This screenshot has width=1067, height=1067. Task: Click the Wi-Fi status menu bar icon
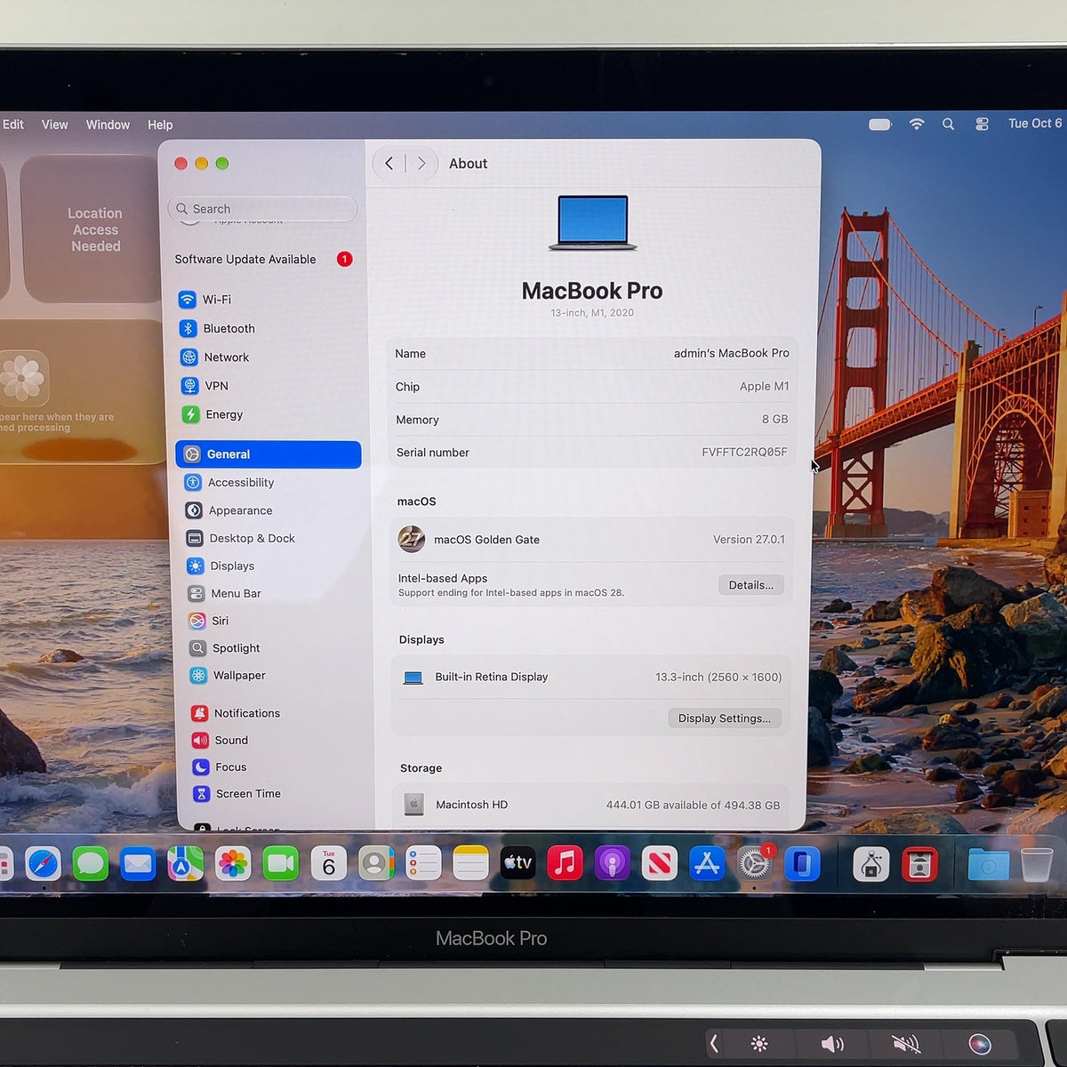917,124
